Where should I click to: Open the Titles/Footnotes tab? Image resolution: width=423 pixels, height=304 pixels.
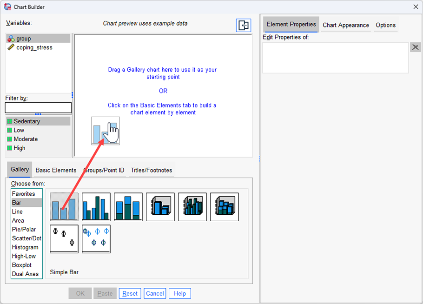pyautogui.click(x=151, y=170)
